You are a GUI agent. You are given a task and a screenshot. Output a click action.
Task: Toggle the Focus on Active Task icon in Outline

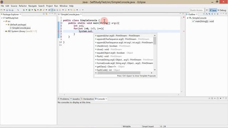pos(204,14)
